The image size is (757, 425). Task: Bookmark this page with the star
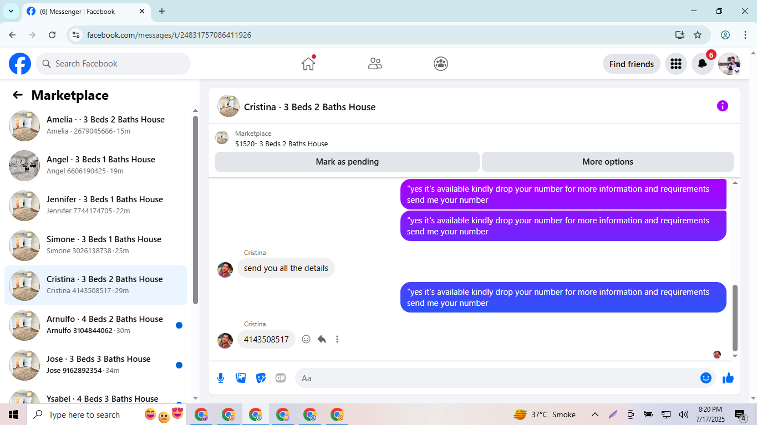pyautogui.click(x=698, y=35)
